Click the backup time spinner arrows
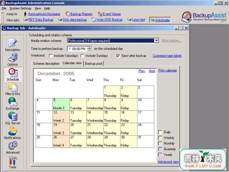The height and width of the screenshot is (172, 229). (89, 49)
